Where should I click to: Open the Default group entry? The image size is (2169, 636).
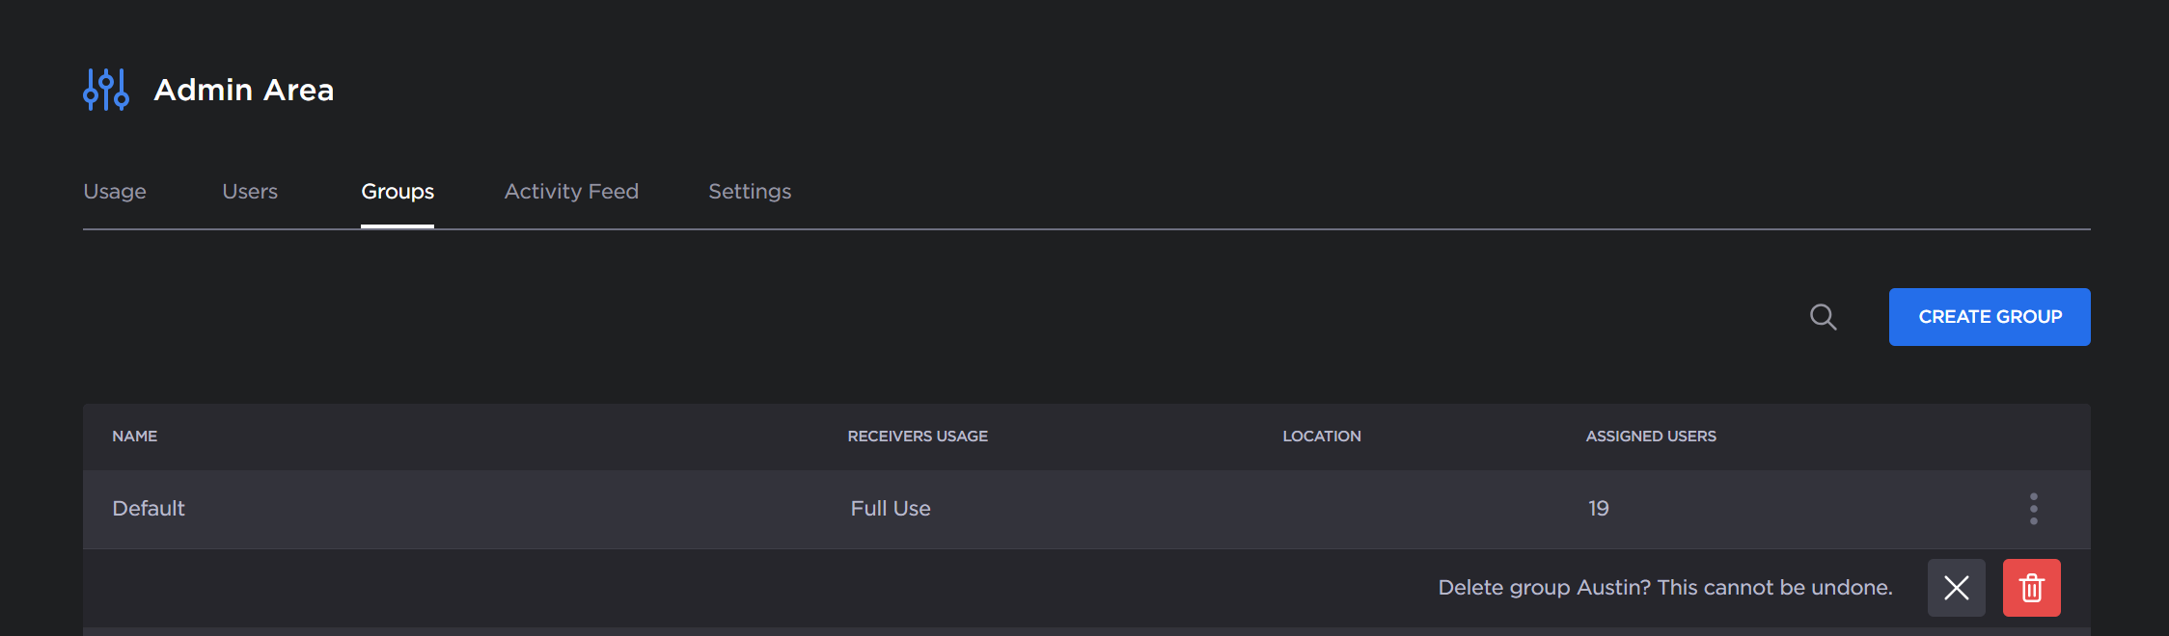(x=149, y=509)
